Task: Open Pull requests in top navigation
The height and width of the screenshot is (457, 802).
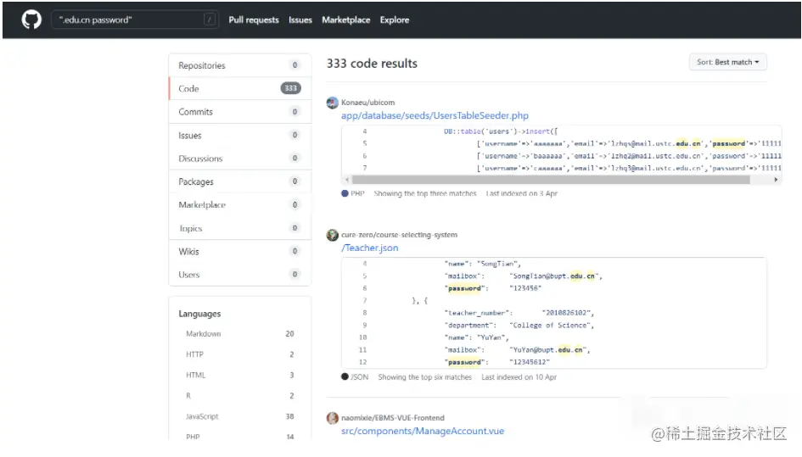Action: coord(254,20)
